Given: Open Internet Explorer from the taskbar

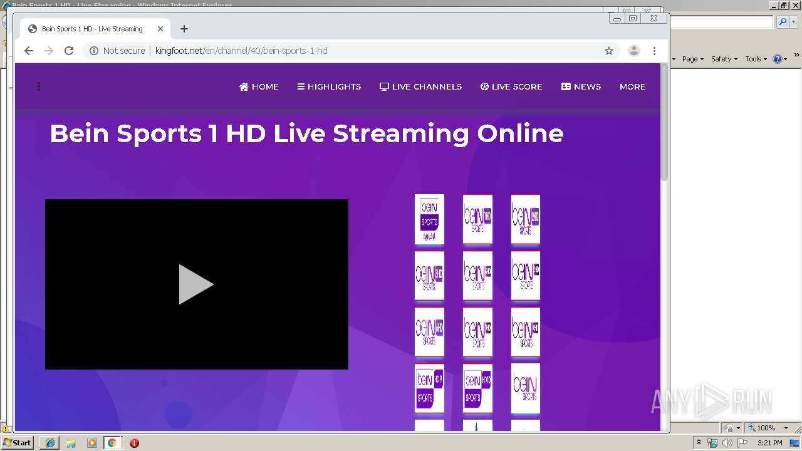Looking at the screenshot, I should point(50,443).
